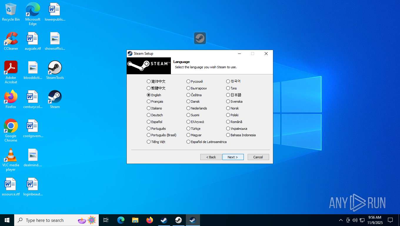The height and width of the screenshot is (226, 400).
Task: Click the active Steam Setup taskbar item
Action: [193, 220]
